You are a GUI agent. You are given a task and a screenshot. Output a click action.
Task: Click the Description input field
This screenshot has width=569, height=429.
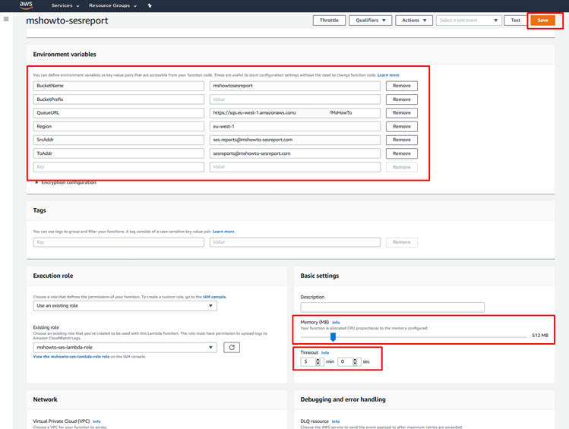392,308
